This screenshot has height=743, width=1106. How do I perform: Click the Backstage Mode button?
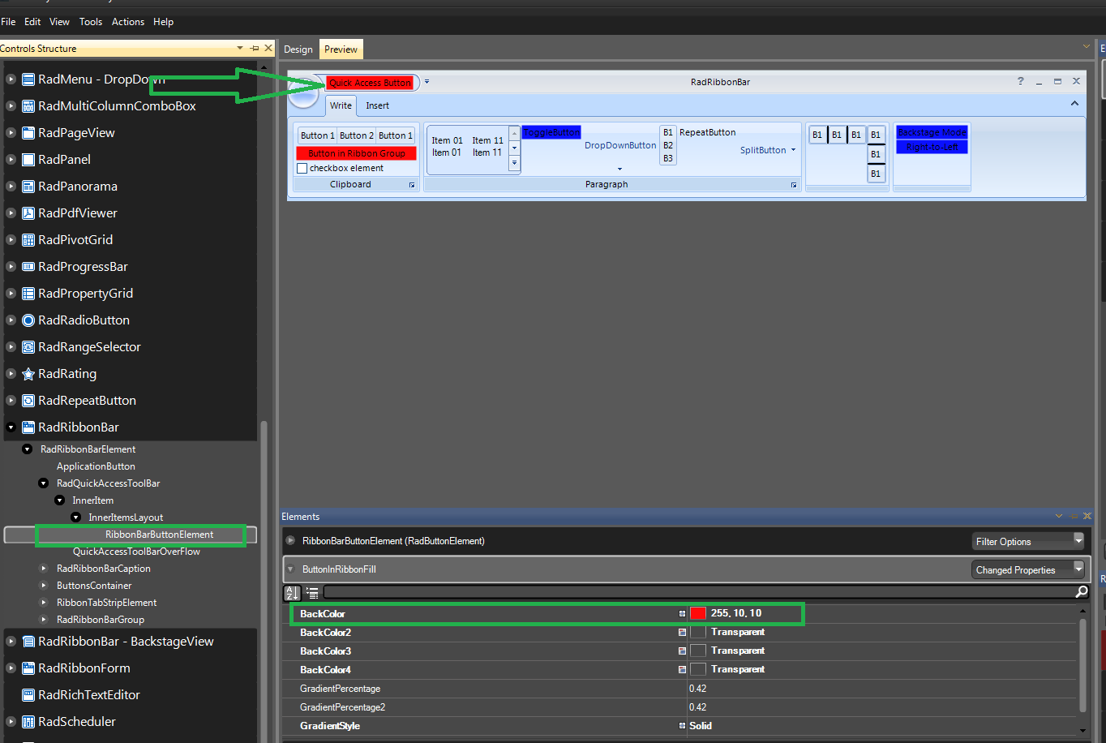point(932,132)
